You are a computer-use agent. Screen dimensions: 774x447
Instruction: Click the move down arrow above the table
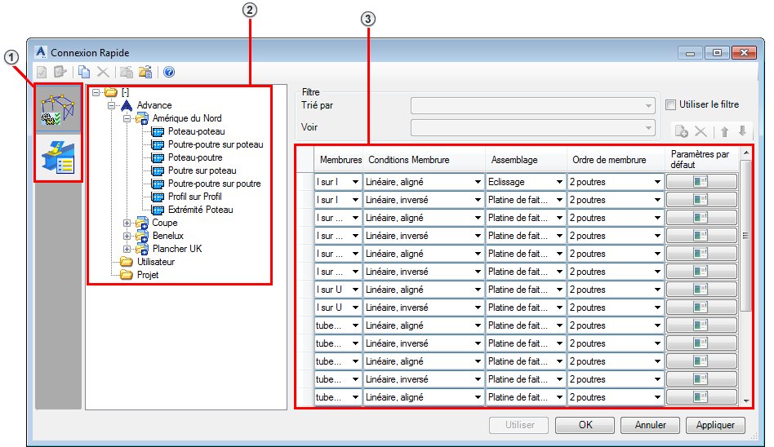tap(742, 131)
